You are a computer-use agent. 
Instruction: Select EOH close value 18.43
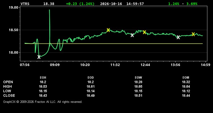[43, 95]
